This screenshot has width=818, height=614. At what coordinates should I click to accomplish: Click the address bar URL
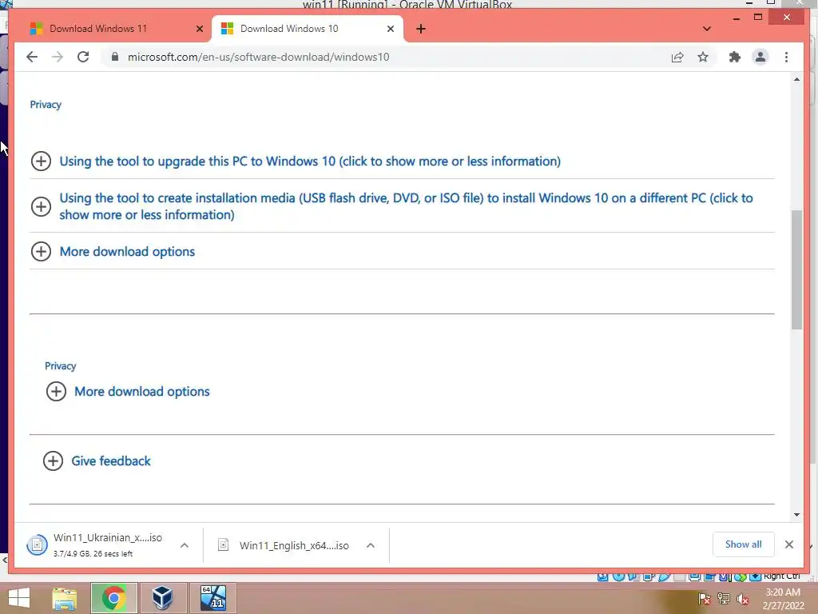[258, 57]
